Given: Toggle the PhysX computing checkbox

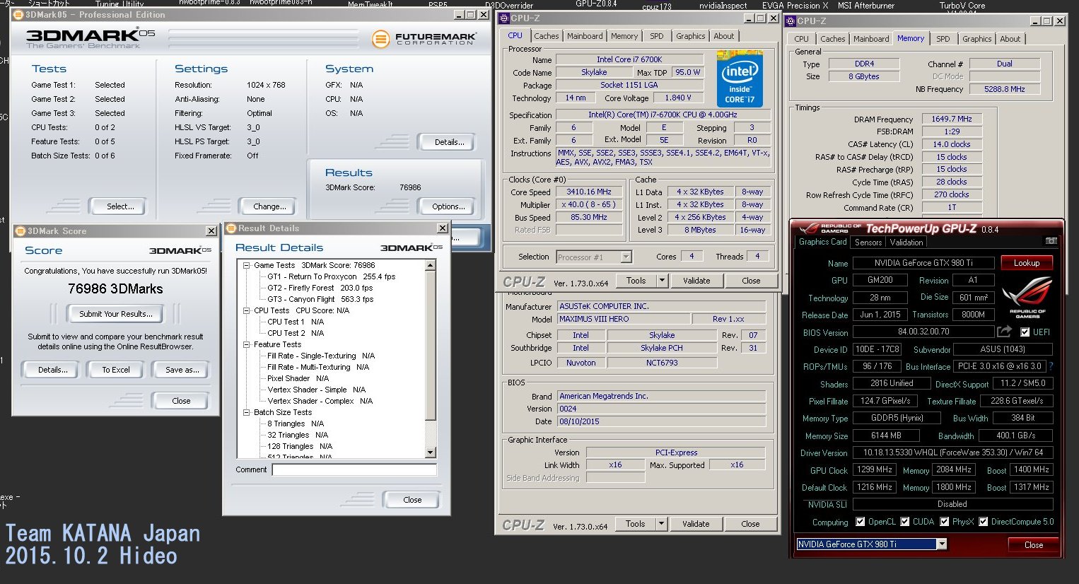Looking at the screenshot, I should point(944,522).
